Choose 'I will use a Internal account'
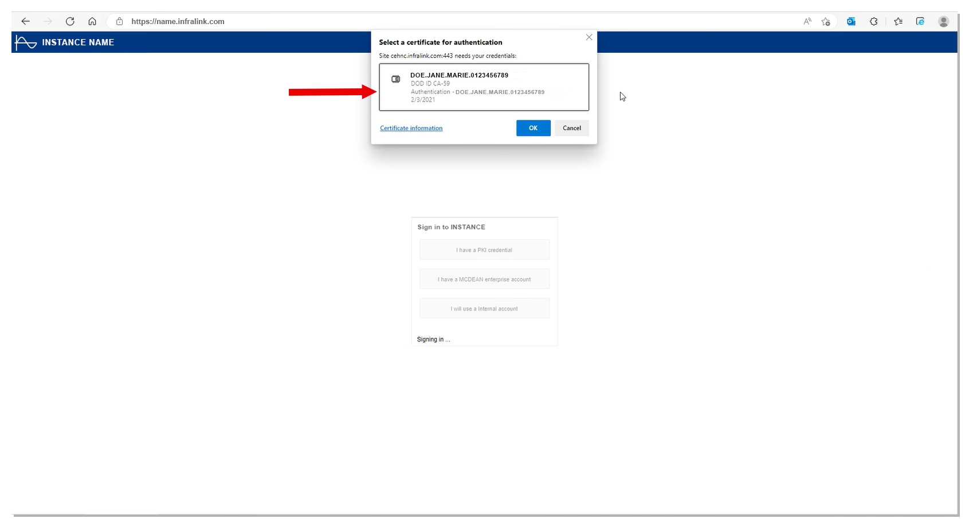Viewport: 969px width, 526px height. (484, 309)
